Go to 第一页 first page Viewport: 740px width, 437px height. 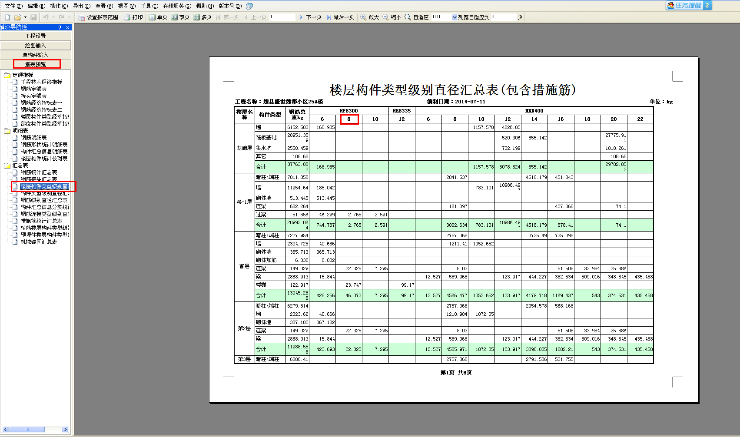[228, 17]
